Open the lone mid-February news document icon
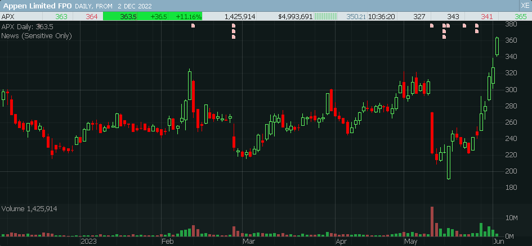Viewport: 532px width, 246px height. (193, 25)
